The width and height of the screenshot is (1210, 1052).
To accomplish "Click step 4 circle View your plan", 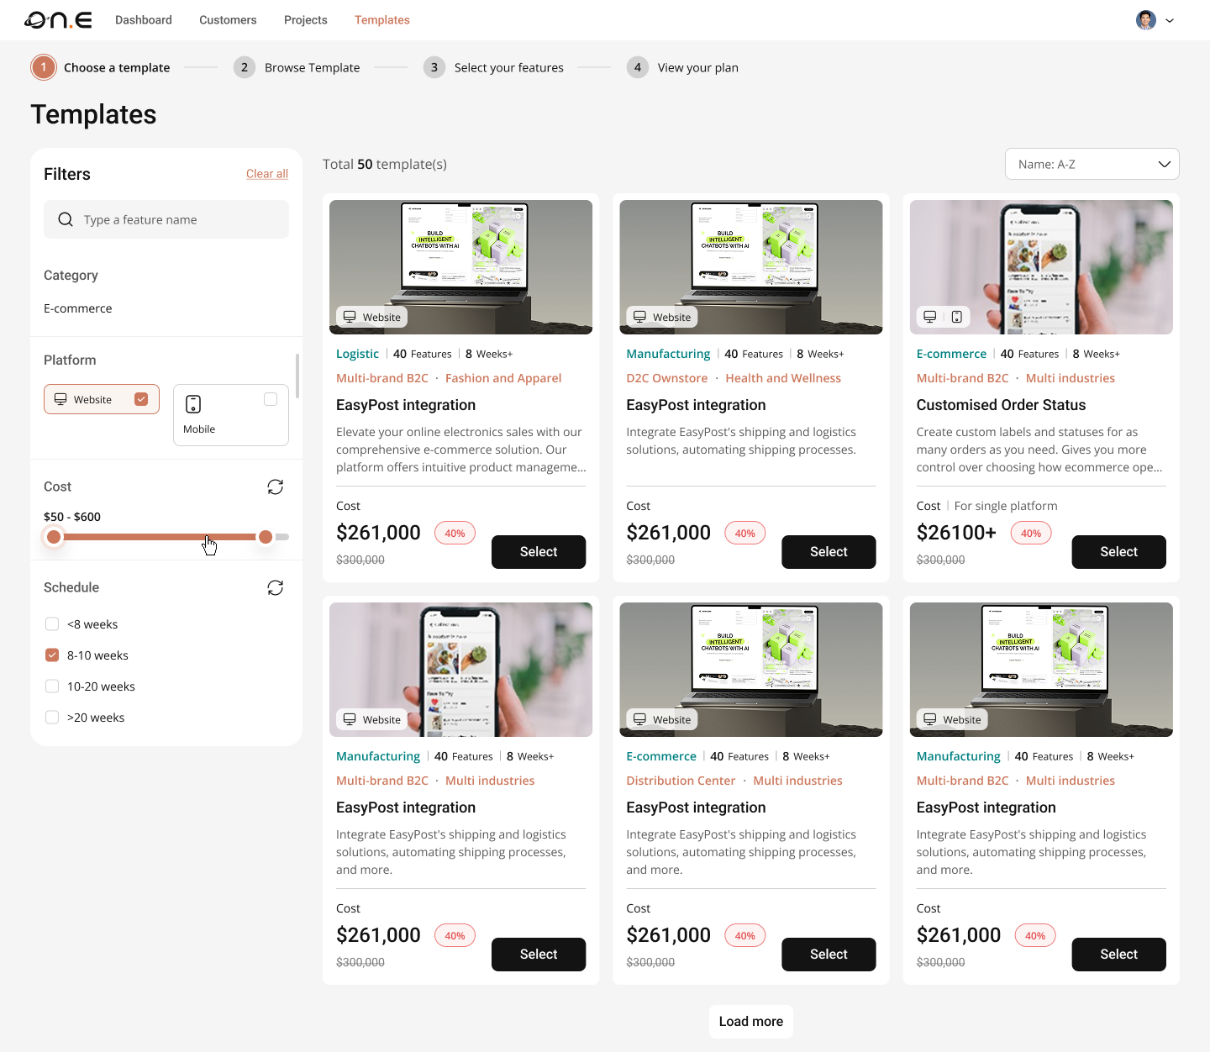I will 638,67.
